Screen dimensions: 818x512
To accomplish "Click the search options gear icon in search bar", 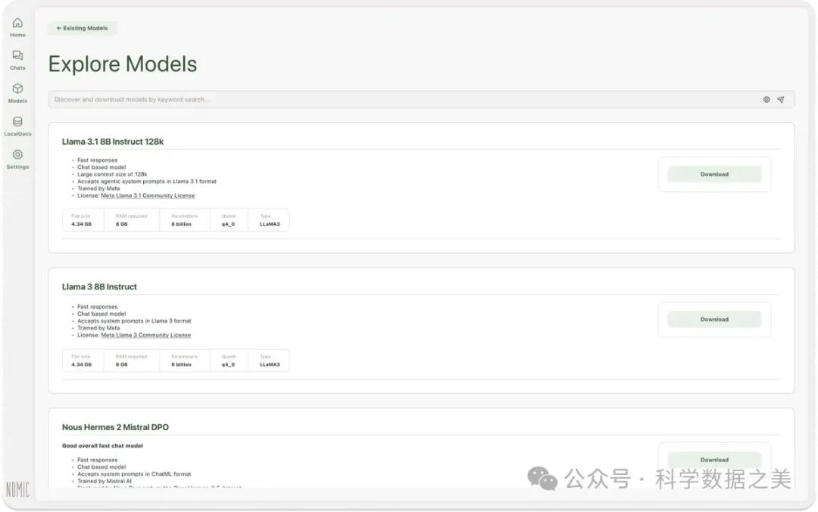I will (766, 99).
